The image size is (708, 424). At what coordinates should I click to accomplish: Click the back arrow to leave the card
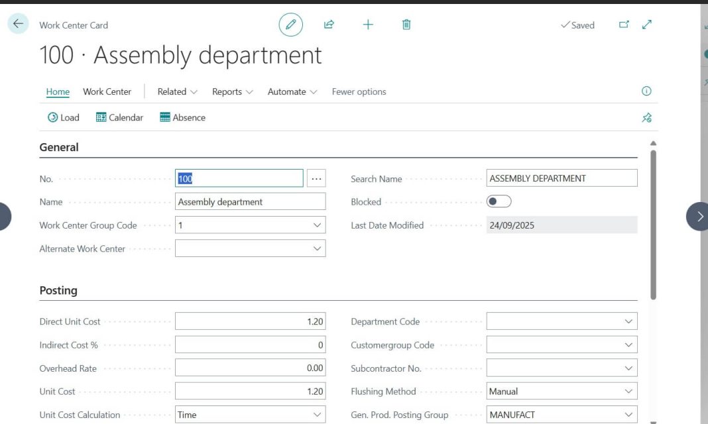pos(17,23)
